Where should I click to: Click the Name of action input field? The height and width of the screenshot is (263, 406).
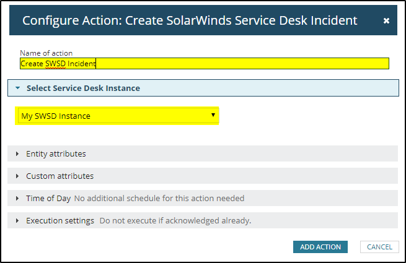coord(242,63)
